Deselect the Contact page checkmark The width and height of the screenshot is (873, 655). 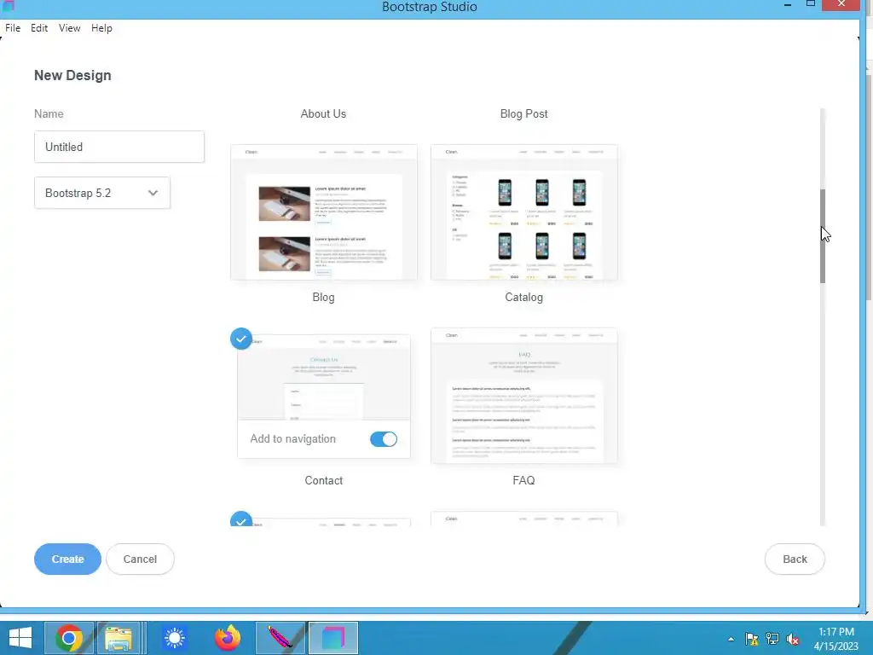241,339
